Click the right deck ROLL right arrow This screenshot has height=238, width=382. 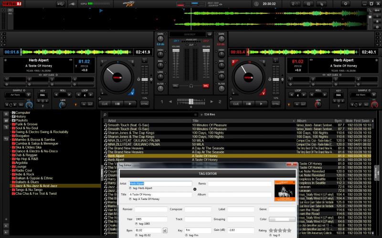(x=325, y=95)
